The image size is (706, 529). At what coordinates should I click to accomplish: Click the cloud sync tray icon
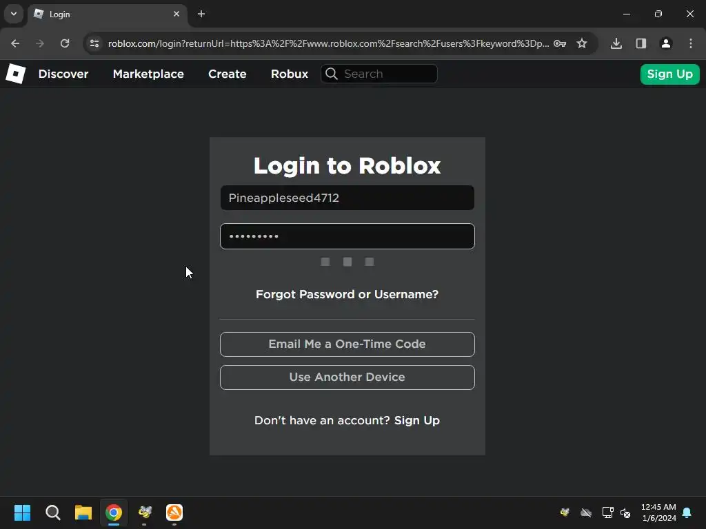point(586,512)
